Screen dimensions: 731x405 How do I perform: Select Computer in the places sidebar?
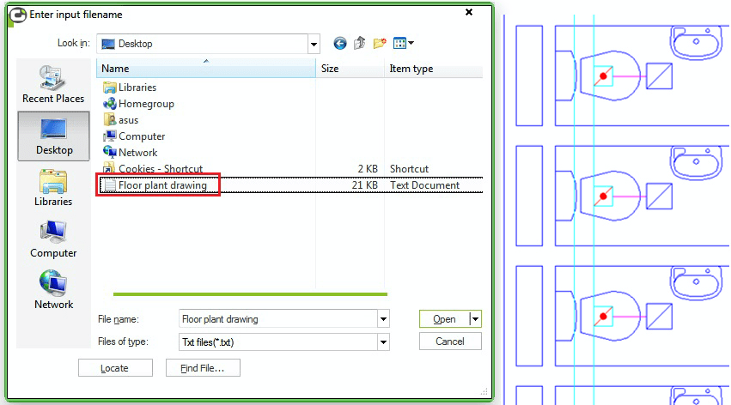click(x=53, y=239)
